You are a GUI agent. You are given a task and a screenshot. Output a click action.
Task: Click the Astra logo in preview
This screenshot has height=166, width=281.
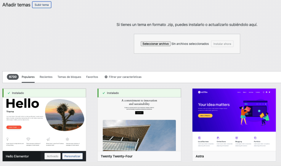pyautogui.click(x=203, y=92)
